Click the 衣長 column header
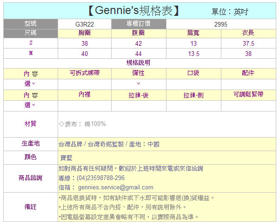The height and width of the screenshot is (222, 279). (x=248, y=33)
